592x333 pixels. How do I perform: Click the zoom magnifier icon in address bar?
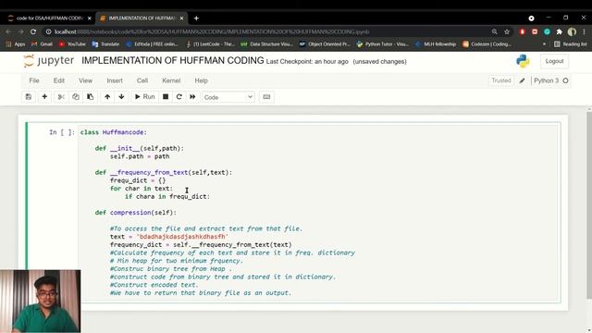pos(494,31)
